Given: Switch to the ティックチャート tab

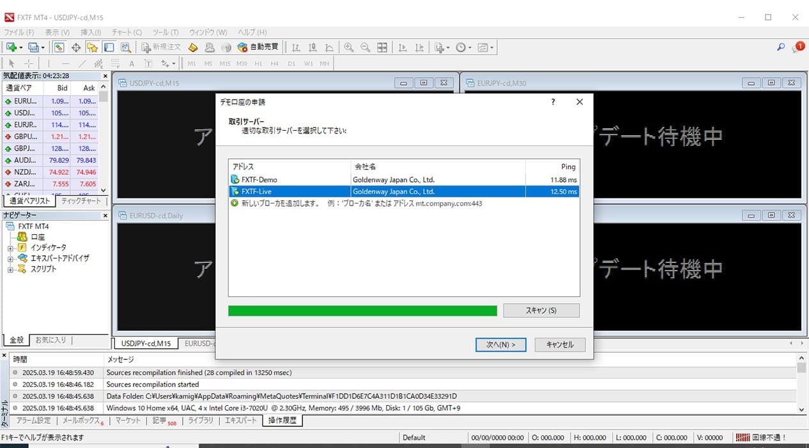Looking at the screenshot, I should click(81, 201).
